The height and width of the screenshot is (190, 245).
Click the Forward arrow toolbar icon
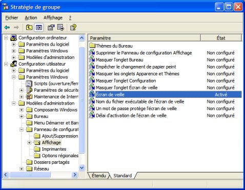pos(16,27)
